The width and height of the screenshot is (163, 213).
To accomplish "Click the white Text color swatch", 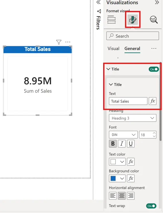I will point(113,162).
